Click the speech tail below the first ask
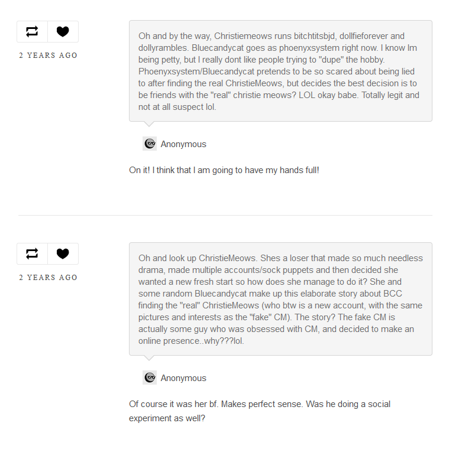The height and width of the screenshot is (462, 449). (x=149, y=124)
